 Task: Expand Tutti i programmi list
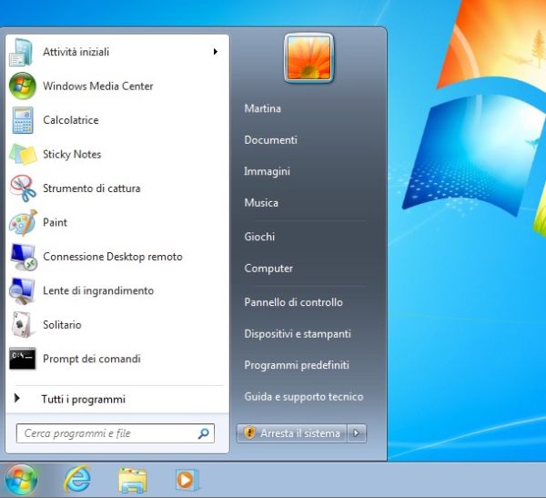(82, 399)
